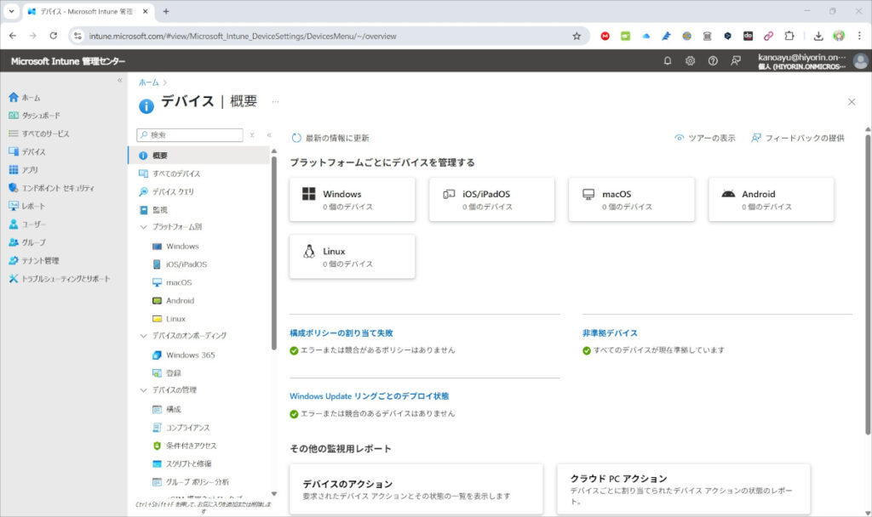Viewport: 872px width, 517px height.
Task: Collapse the デバイスの管理 section
Action: click(x=143, y=390)
